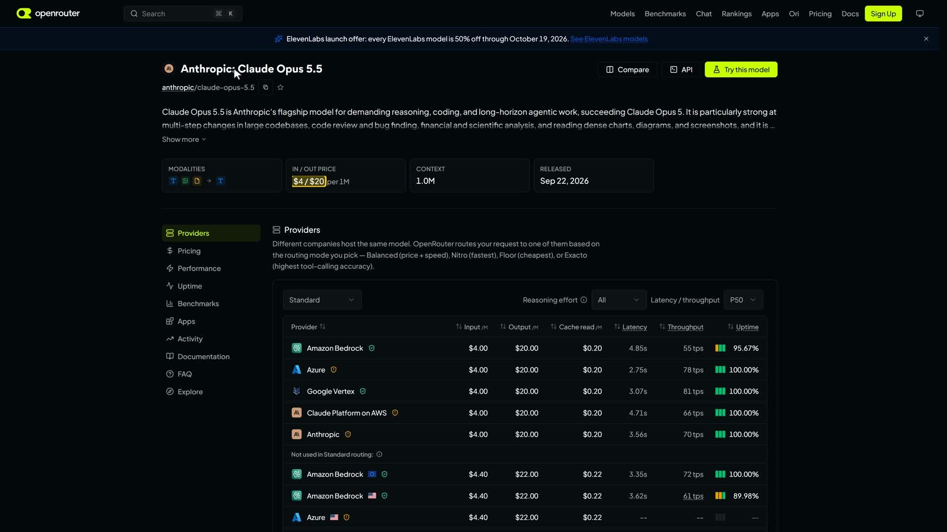
Task: Expand description with Show more
Action: pyautogui.click(x=184, y=139)
